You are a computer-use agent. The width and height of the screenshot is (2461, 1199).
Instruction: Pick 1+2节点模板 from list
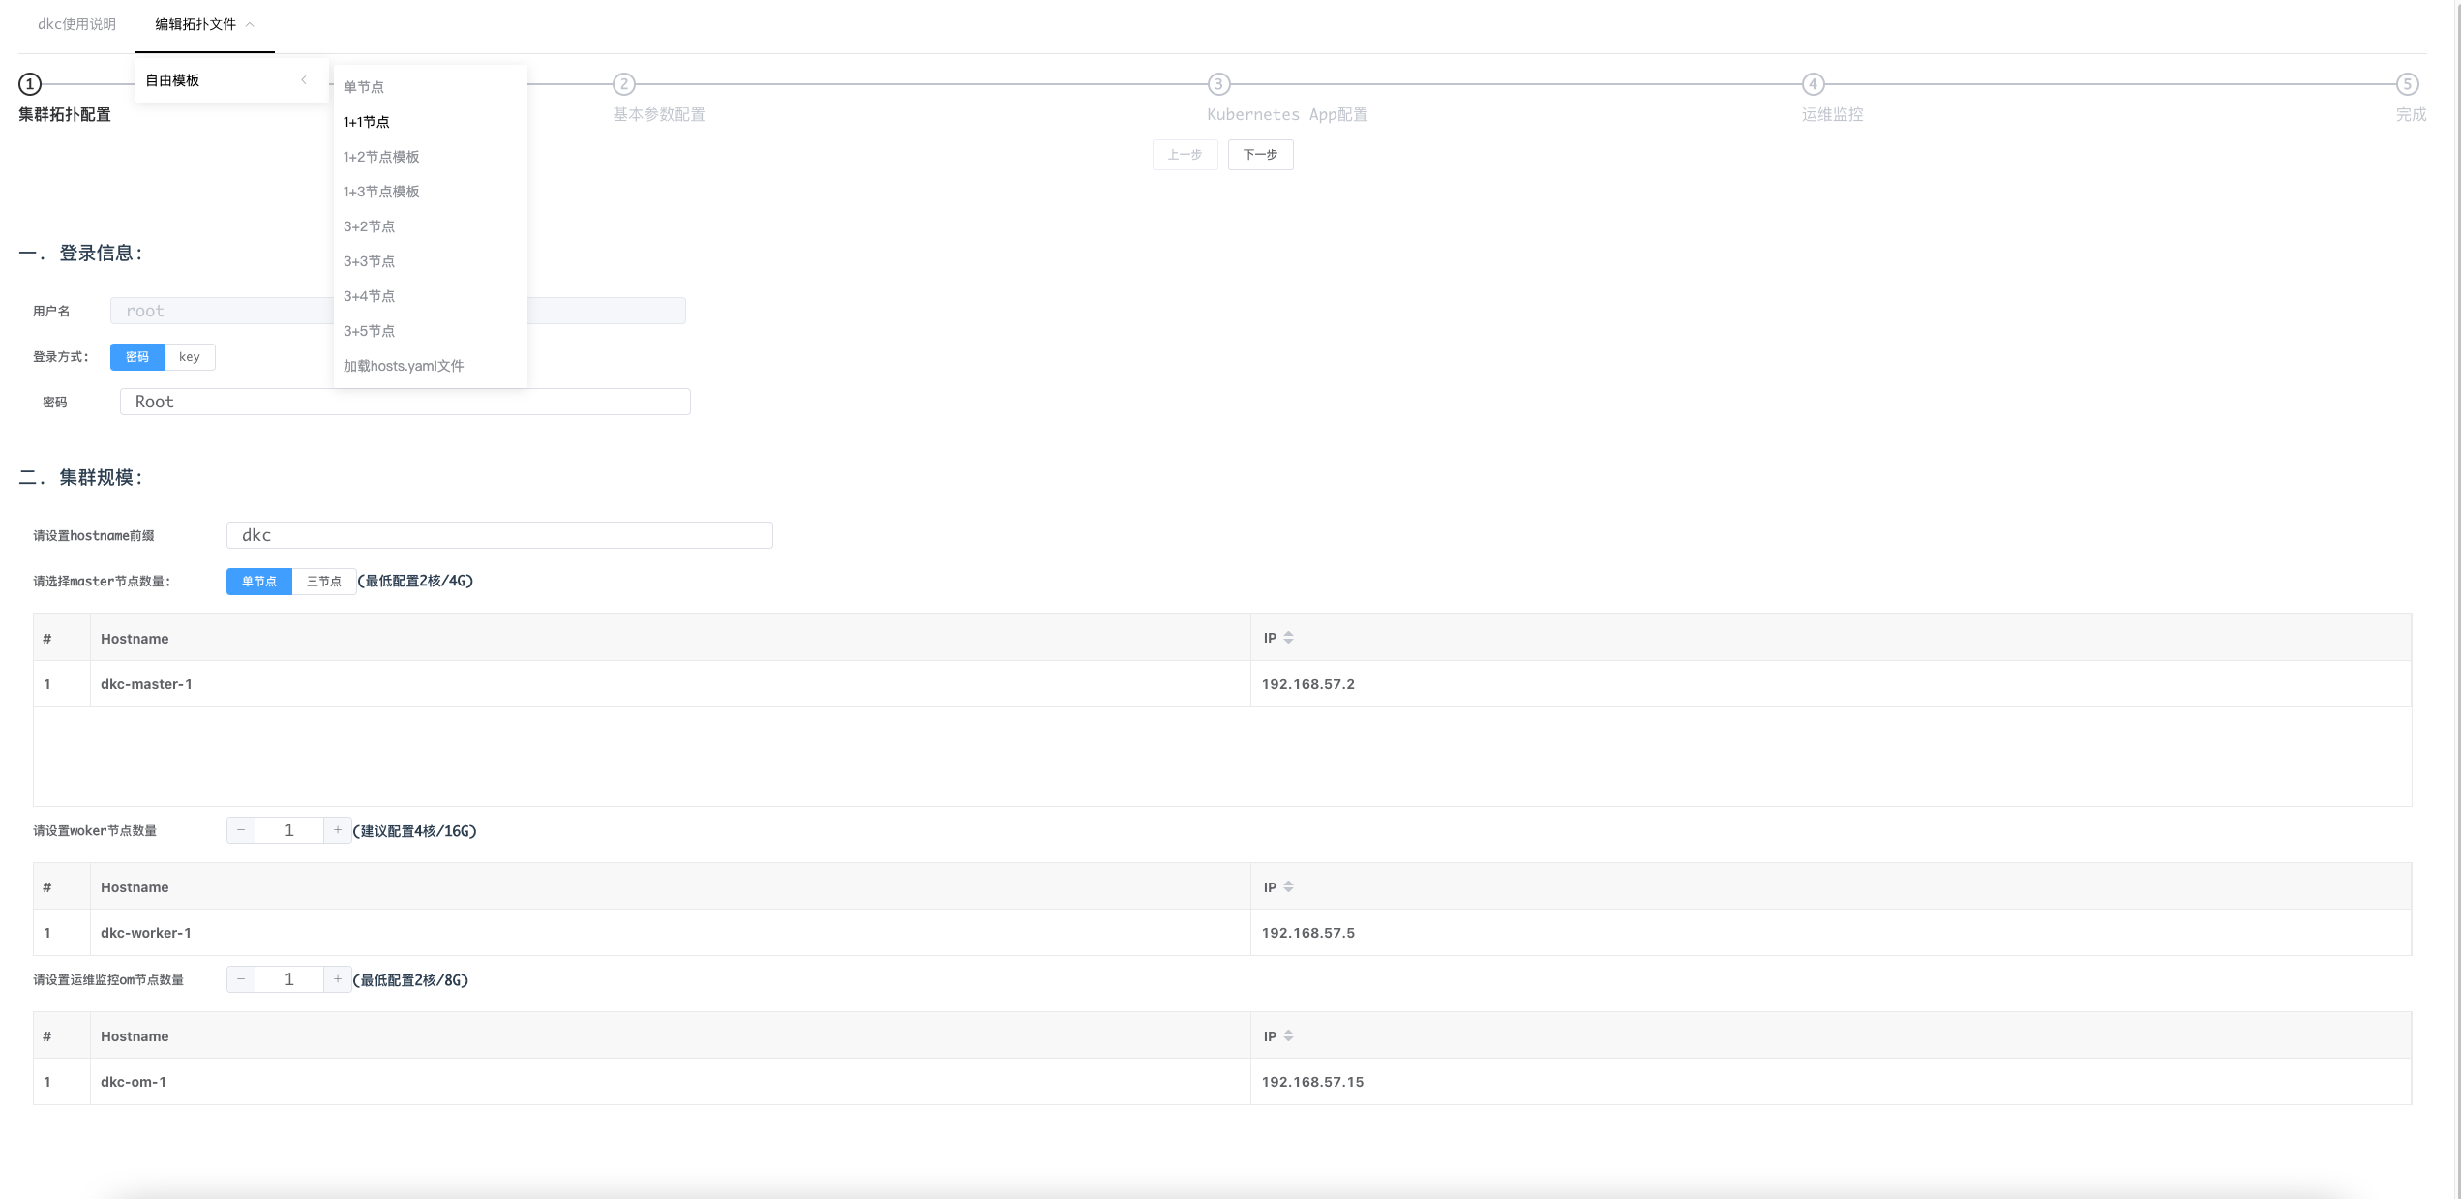click(381, 157)
